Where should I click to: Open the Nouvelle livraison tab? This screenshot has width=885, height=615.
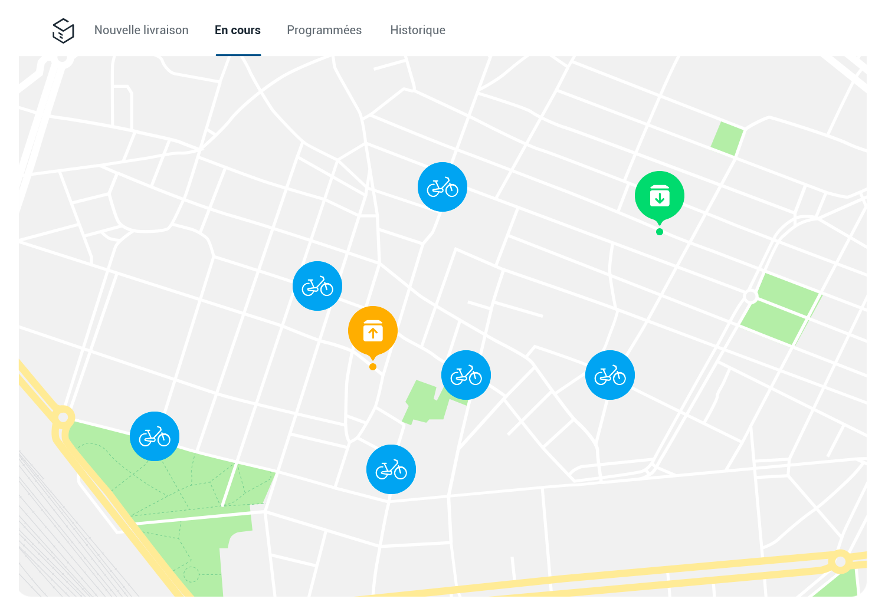pyautogui.click(x=142, y=30)
